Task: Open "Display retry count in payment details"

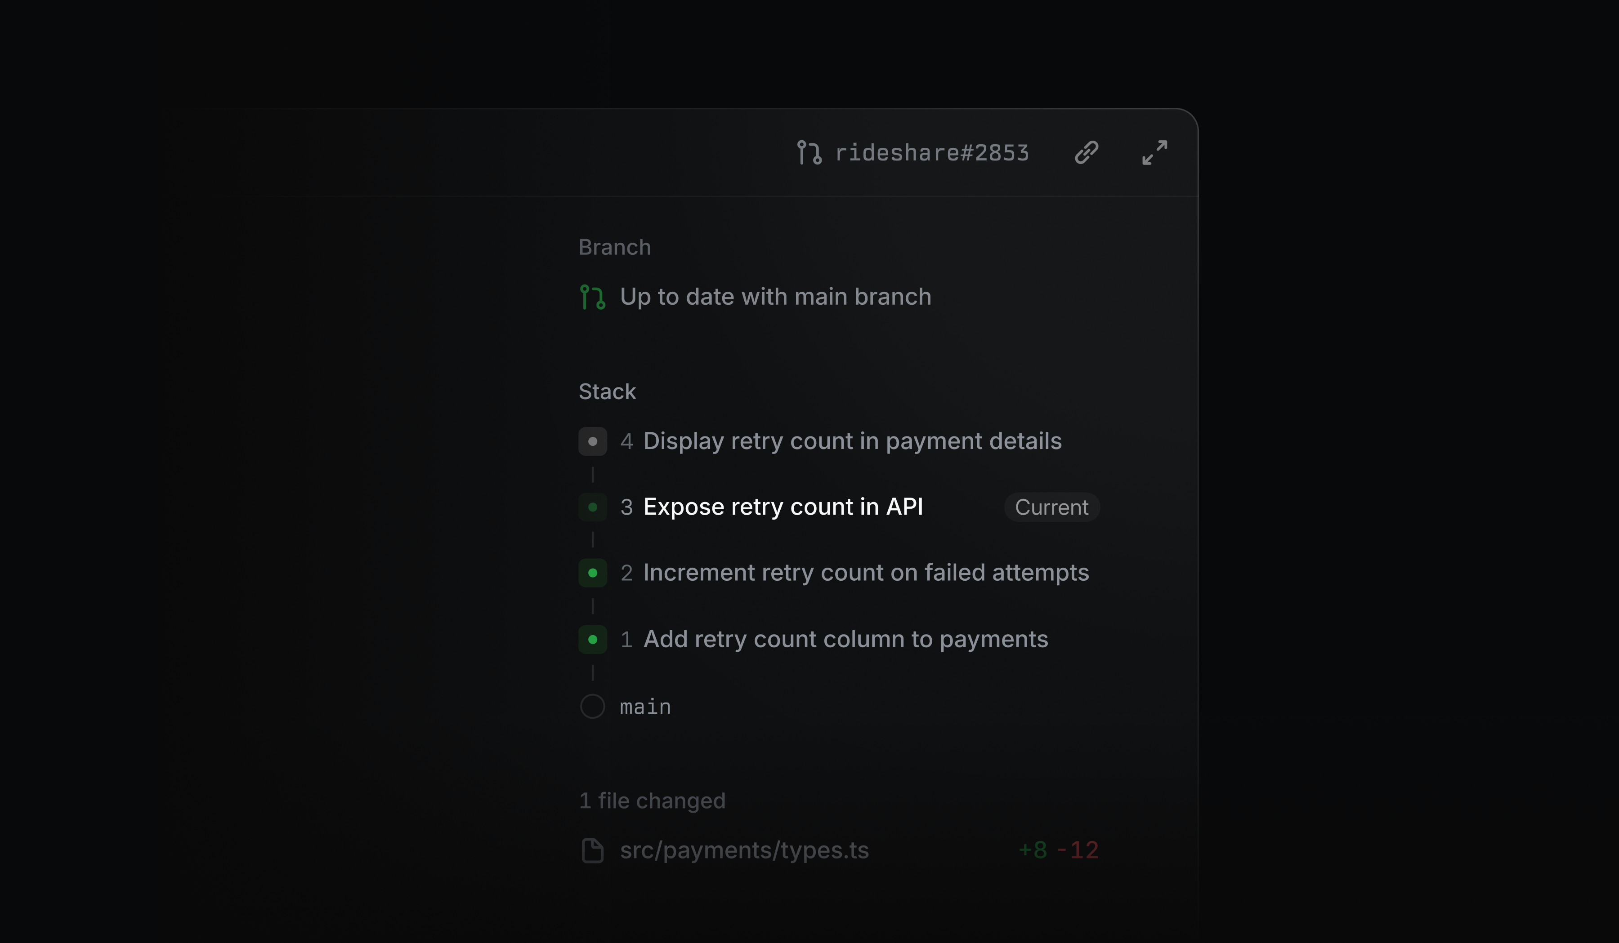Action: pos(852,442)
